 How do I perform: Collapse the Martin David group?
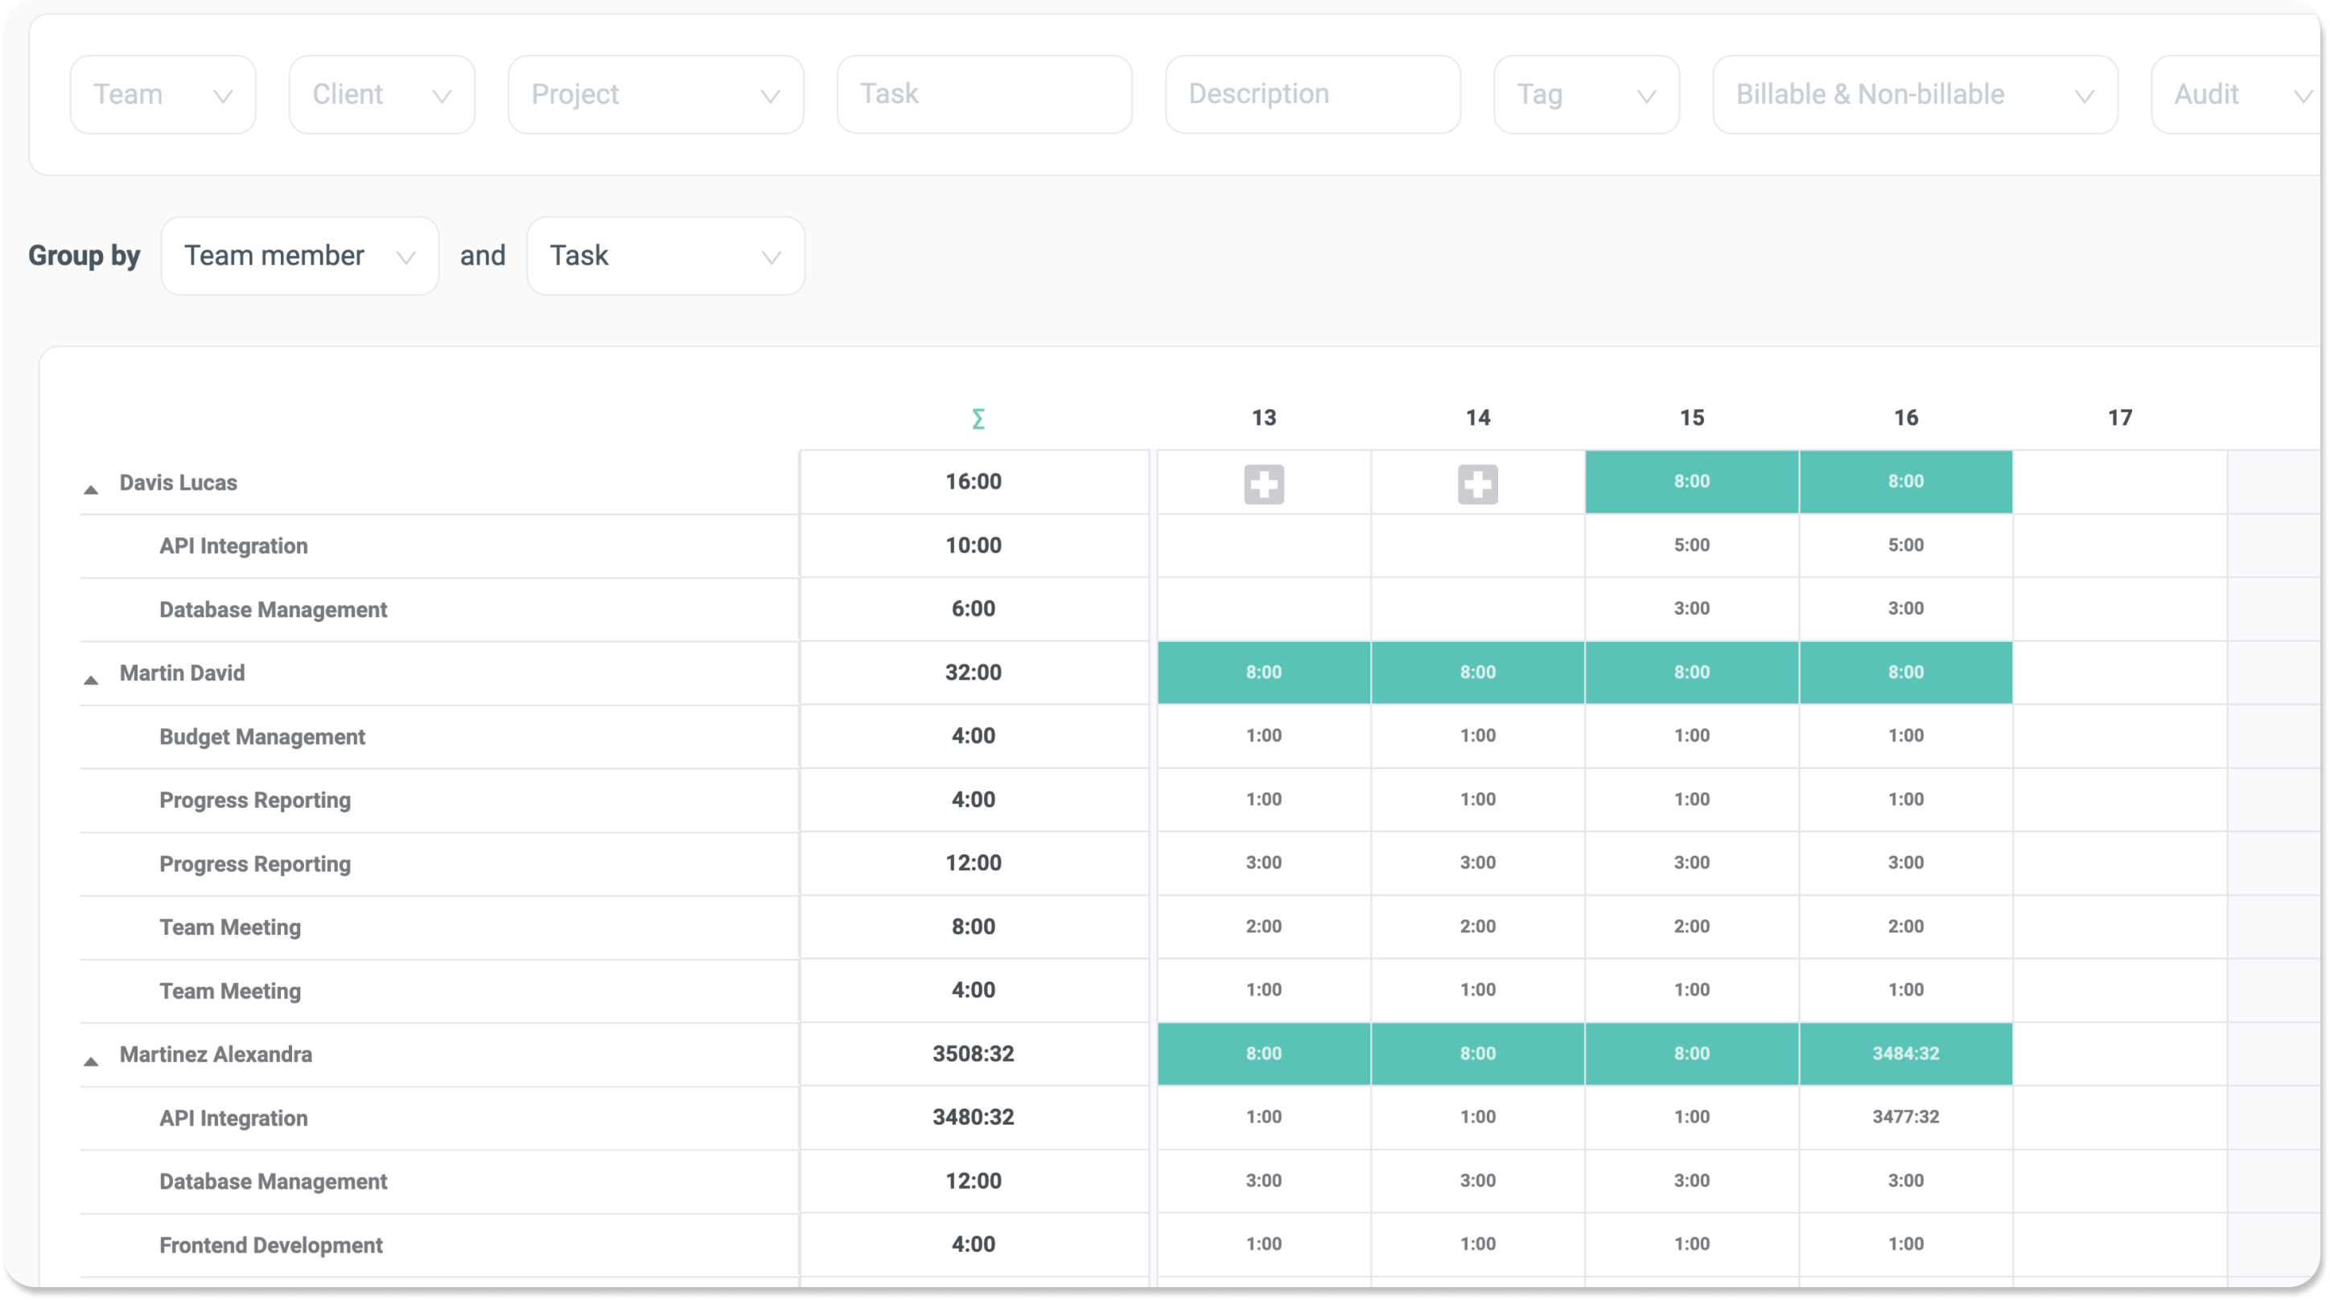pos(90,681)
